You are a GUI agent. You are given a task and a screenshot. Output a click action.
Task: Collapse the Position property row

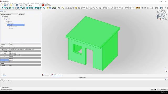[x=3, y=55]
